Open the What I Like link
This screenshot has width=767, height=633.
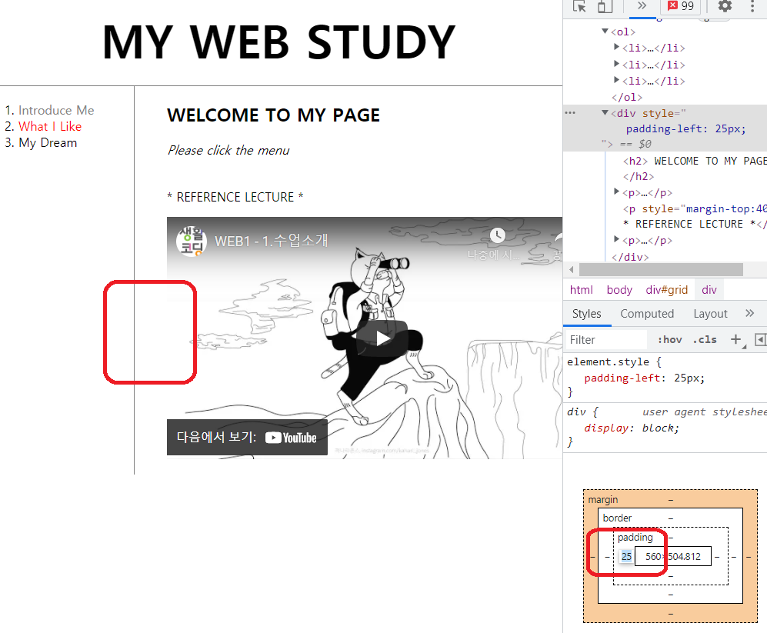point(50,126)
